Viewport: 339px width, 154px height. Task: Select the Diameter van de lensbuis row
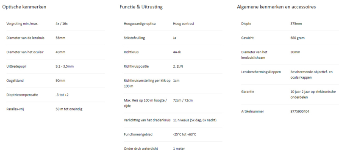click(56, 38)
